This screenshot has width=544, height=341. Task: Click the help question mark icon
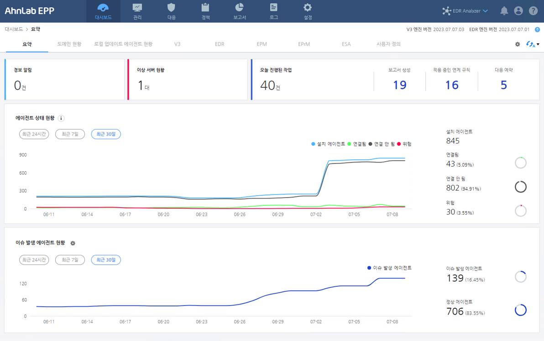coord(533,11)
